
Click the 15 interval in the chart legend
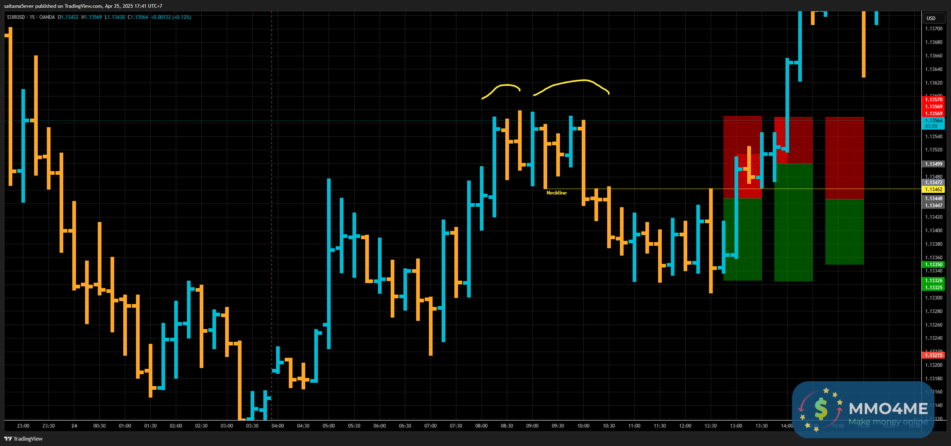[32, 17]
